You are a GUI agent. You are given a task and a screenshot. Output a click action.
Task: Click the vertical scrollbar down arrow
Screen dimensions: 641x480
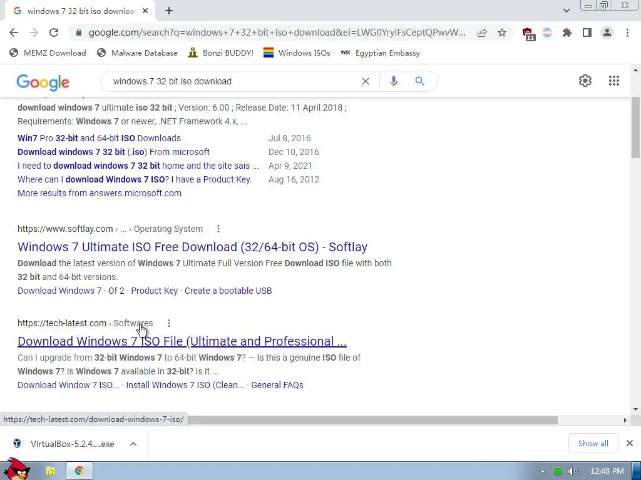635,409
